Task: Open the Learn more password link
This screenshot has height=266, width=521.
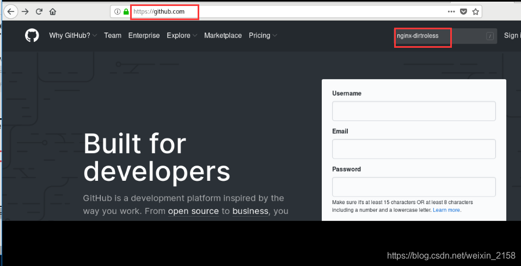Action: coord(446,210)
